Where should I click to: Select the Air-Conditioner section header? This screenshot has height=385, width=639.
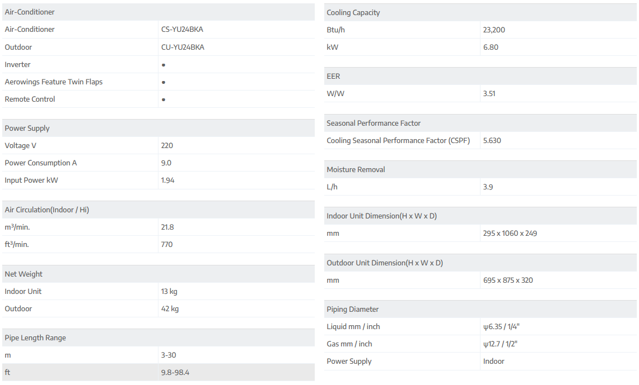coord(30,12)
